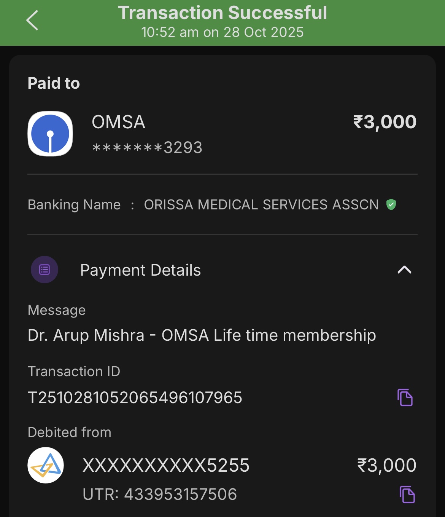Tap the Transaction Successful title
Image resolution: width=445 pixels, height=517 pixels.
pyautogui.click(x=222, y=13)
